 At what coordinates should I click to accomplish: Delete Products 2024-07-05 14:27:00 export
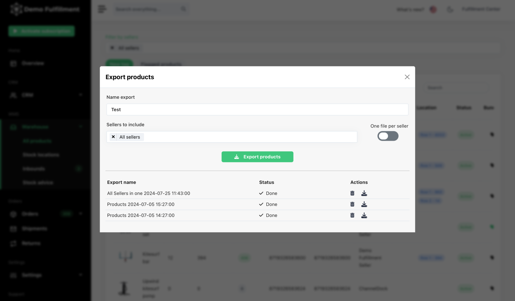(352, 215)
